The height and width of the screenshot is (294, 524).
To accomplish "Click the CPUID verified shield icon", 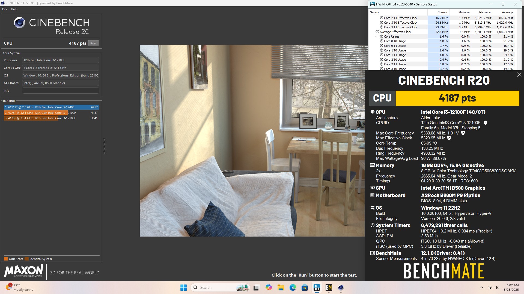I will pos(486,123).
